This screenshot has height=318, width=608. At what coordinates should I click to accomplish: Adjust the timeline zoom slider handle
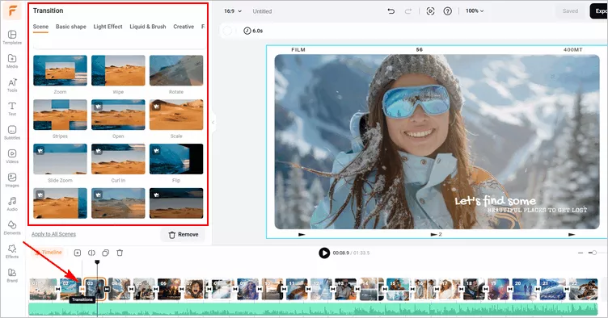pos(594,253)
